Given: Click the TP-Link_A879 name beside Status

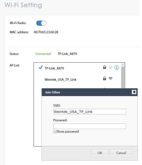Looking at the screenshot, I should (x=67, y=54).
